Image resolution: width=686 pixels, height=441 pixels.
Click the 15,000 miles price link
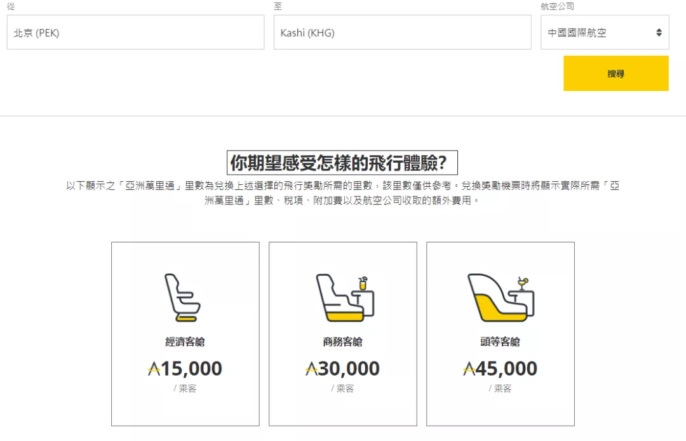[184, 369]
